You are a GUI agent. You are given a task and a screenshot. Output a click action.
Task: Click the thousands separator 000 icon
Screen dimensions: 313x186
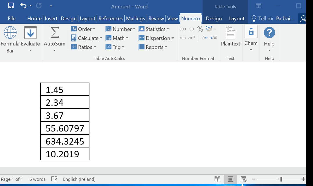click(x=183, y=29)
